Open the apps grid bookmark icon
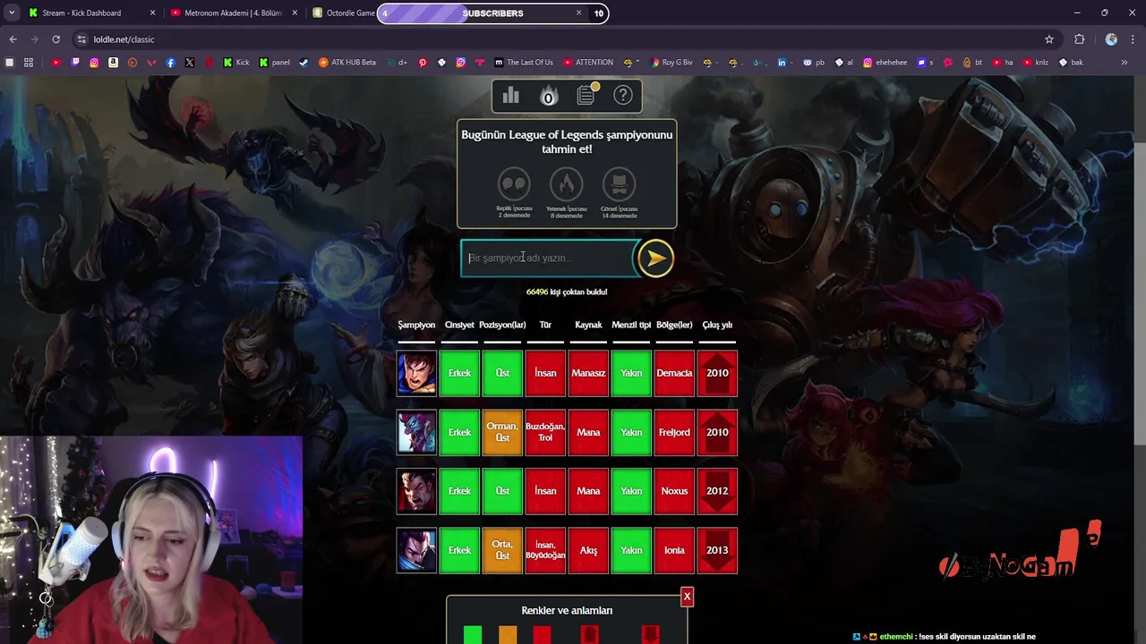Image resolution: width=1146 pixels, height=644 pixels. [29, 63]
